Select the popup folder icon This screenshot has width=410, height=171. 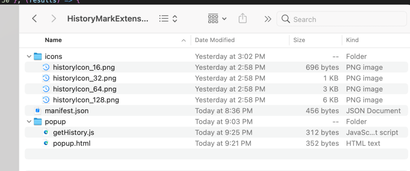[38, 122]
